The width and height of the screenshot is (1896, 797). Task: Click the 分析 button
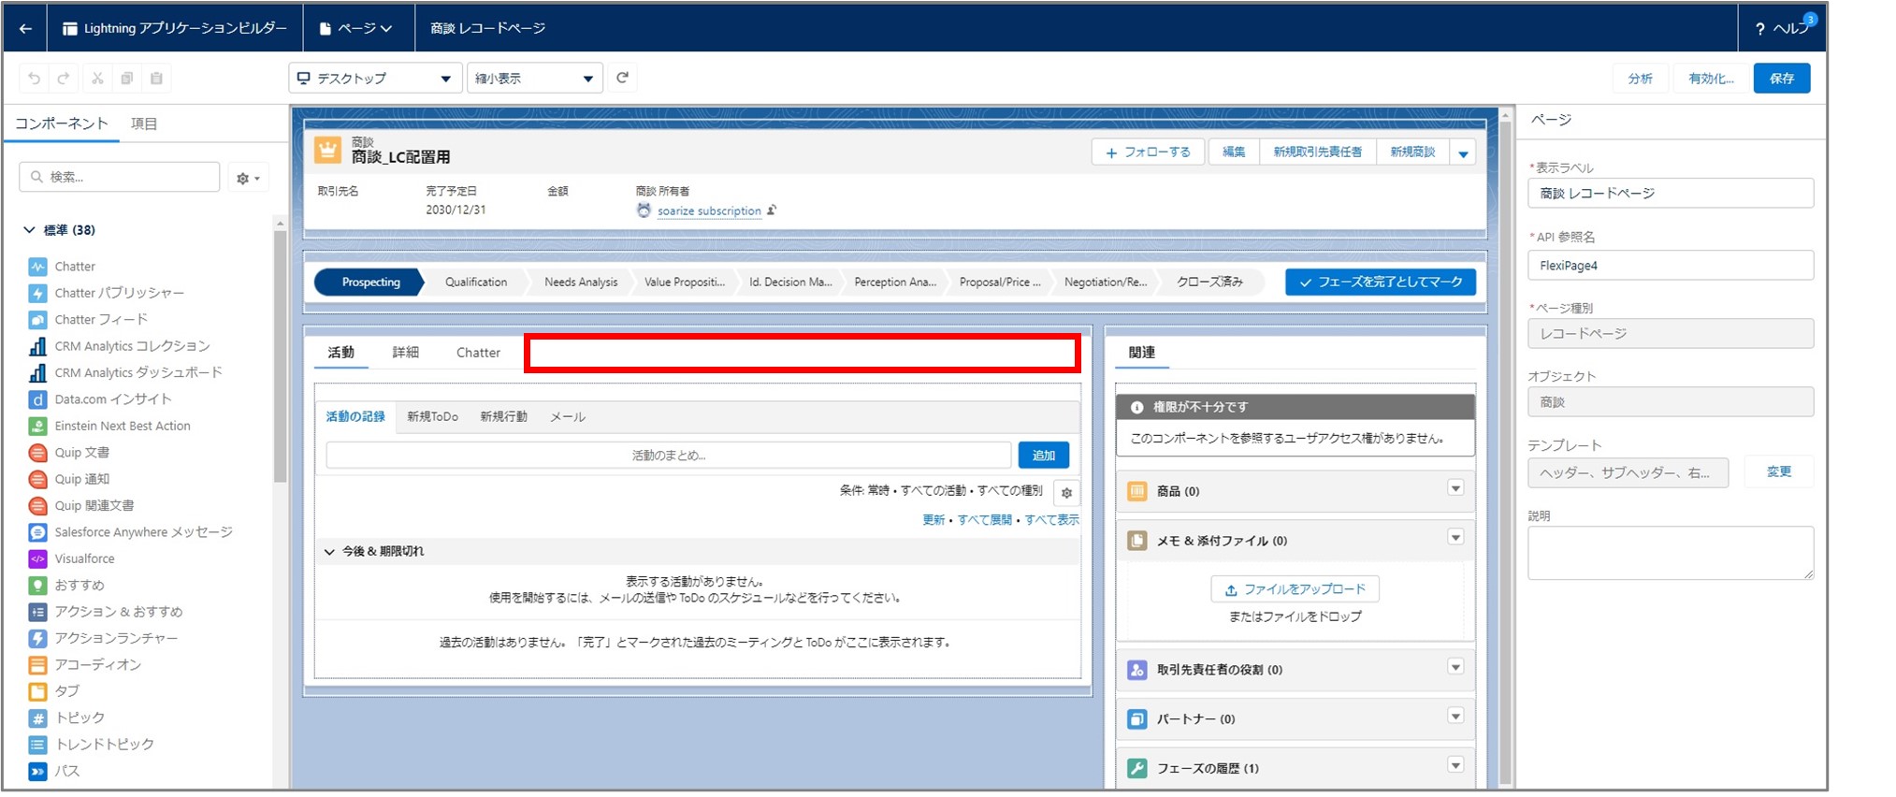click(1640, 79)
